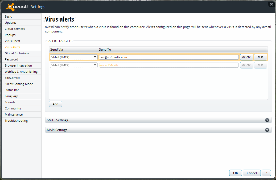Open Browser Integration settings
Image resolution: width=276 pixels, height=180 pixels.
(22, 66)
